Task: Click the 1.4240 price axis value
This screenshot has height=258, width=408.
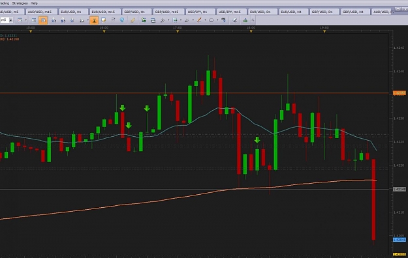Action: pos(399,72)
